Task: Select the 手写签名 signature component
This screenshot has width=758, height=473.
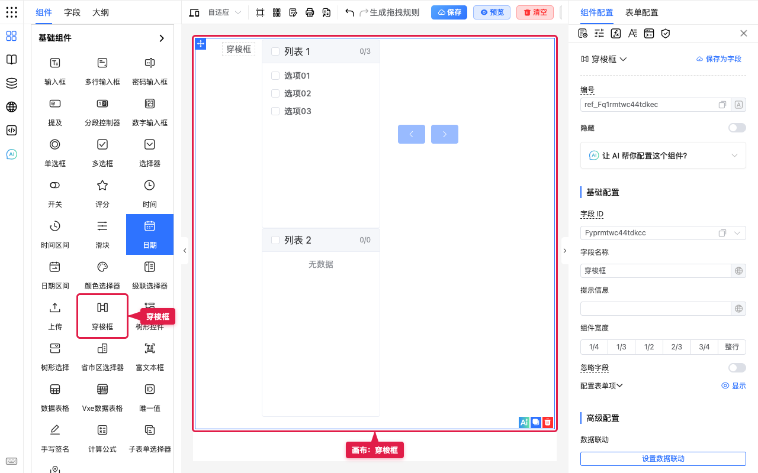Action: 55,438
